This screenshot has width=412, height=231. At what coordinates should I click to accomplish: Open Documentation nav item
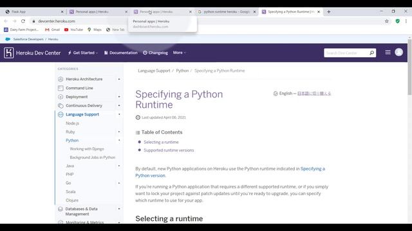pos(120,53)
